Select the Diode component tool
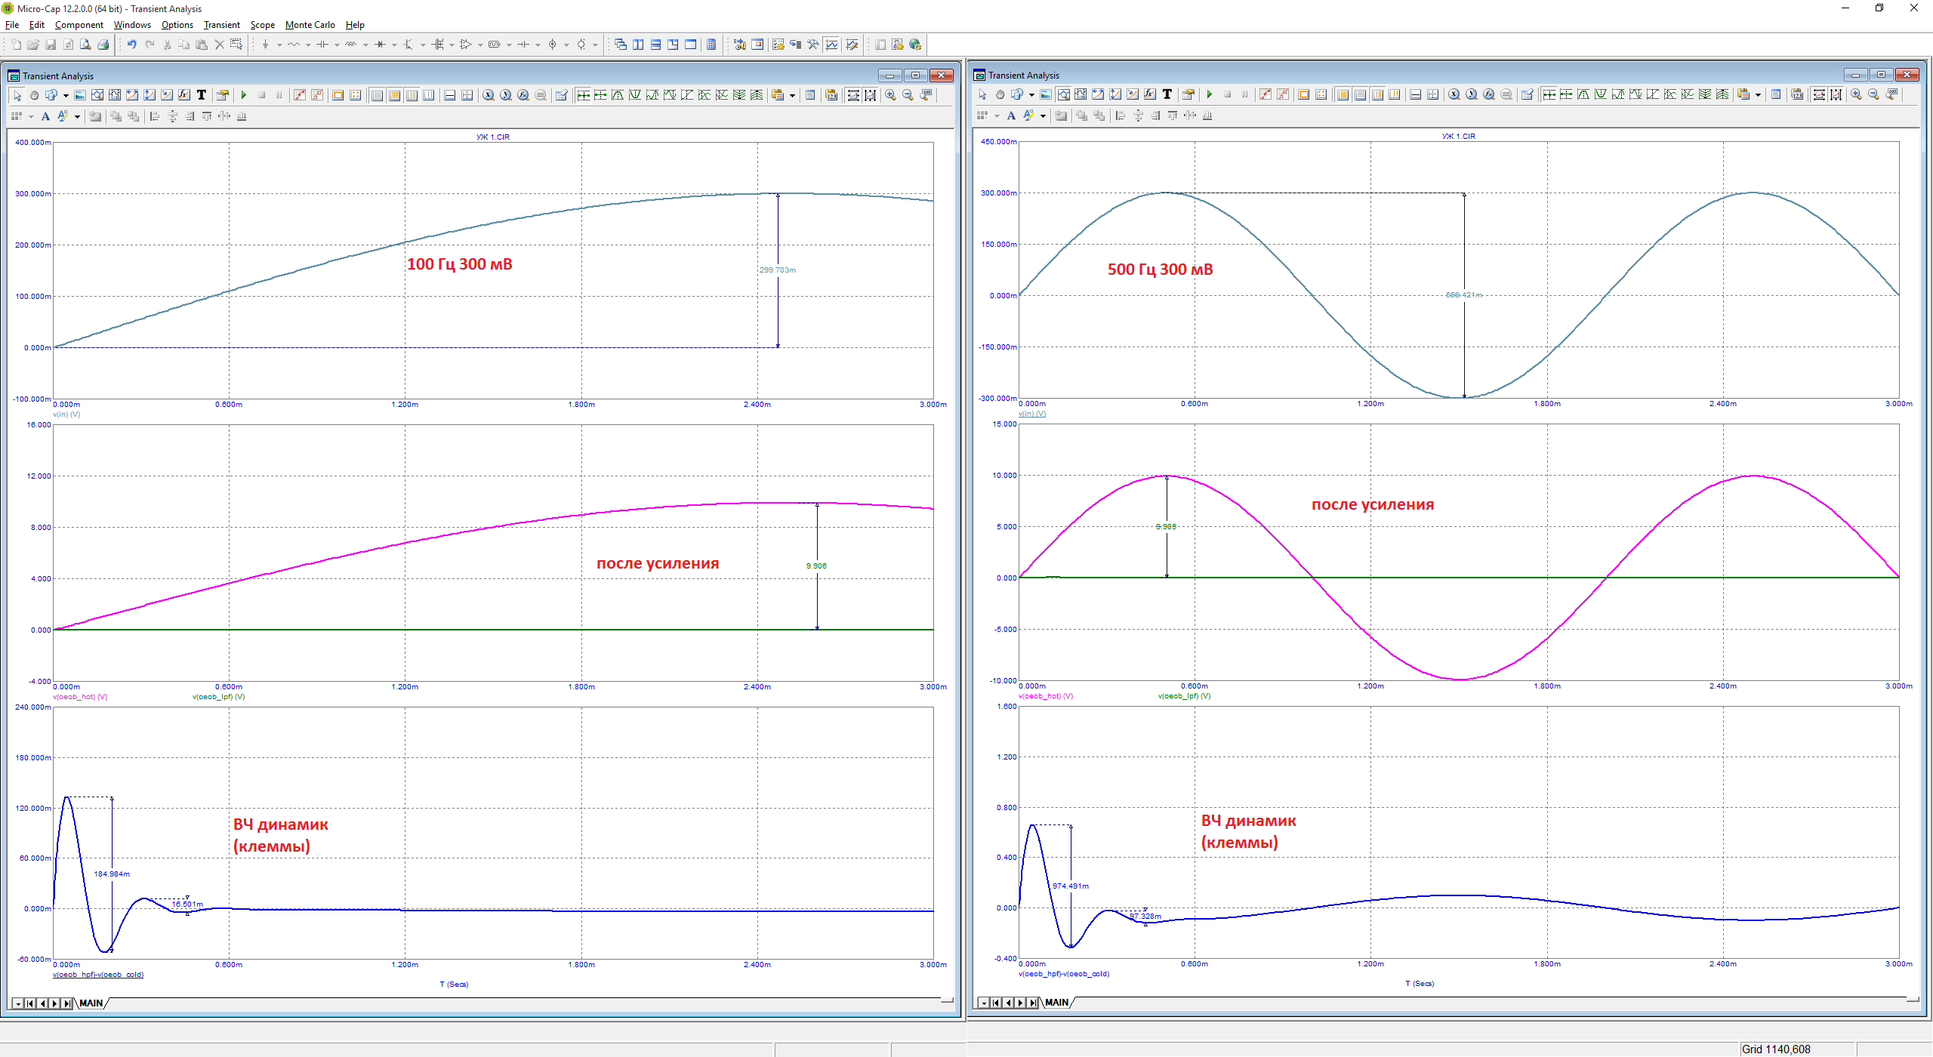 pos(380,45)
